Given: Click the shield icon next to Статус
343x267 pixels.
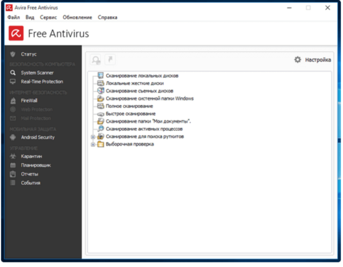Looking at the screenshot, I should coord(13,54).
